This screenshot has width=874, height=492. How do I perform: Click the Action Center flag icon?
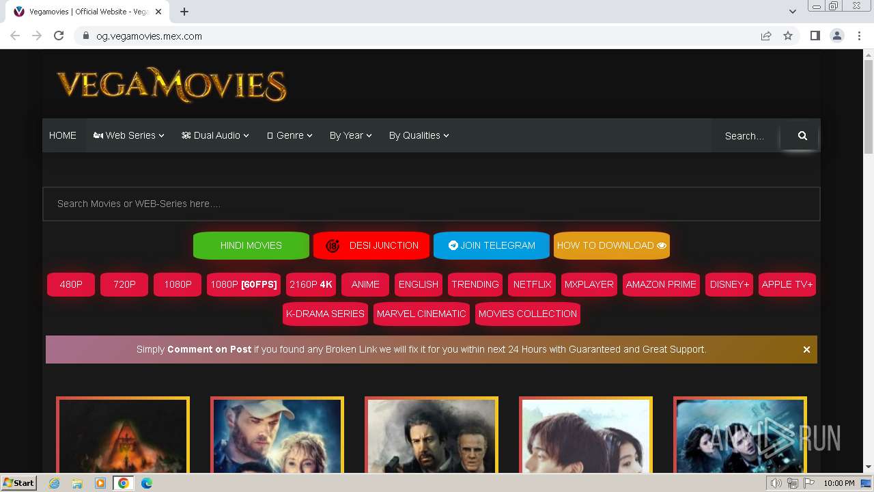point(809,483)
